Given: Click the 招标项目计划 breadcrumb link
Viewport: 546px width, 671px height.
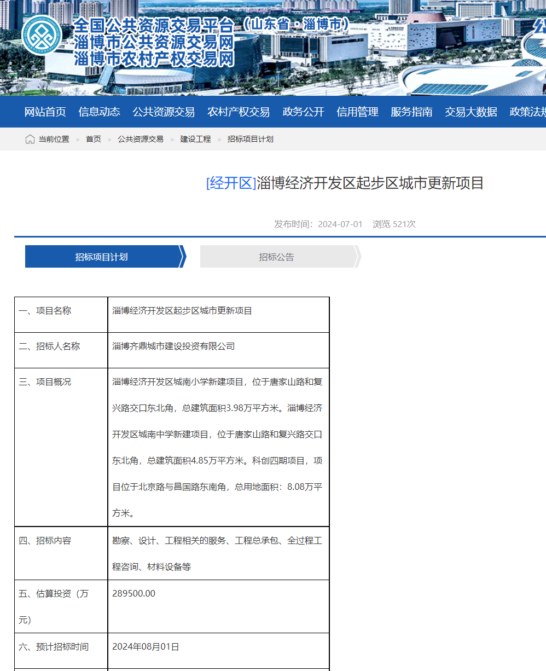Looking at the screenshot, I should [249, 139].
